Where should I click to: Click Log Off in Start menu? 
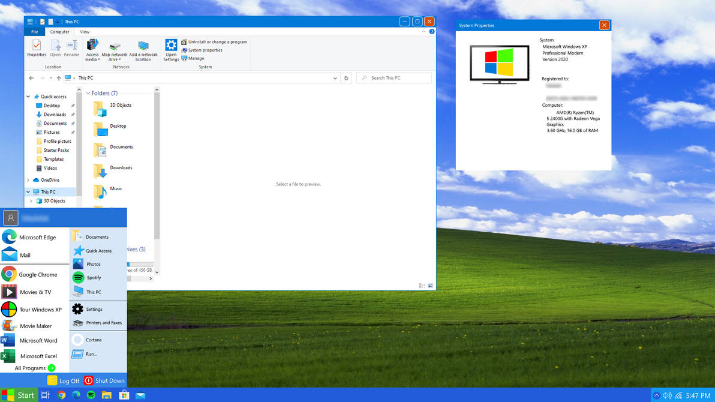pyautogui.click(x=64, y=380)
